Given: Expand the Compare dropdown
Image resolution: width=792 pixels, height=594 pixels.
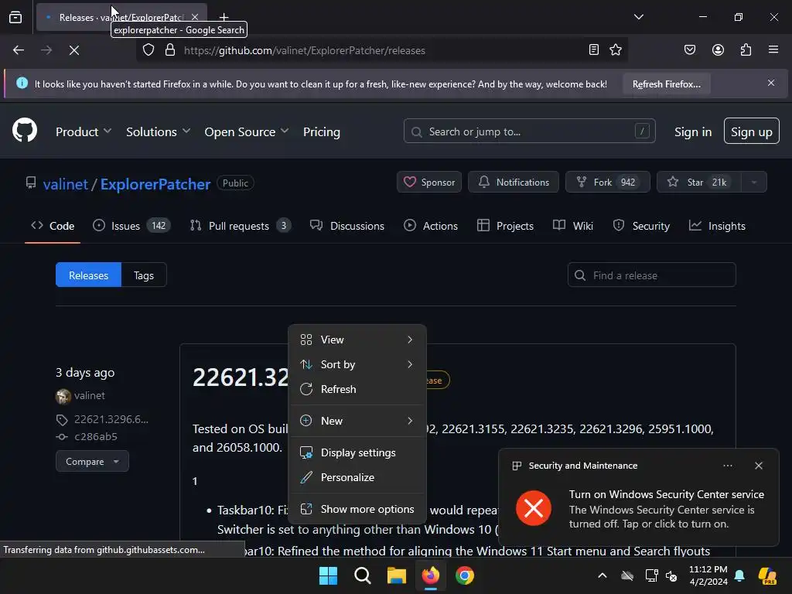Looking at the screenshot, I should point(92,461).
